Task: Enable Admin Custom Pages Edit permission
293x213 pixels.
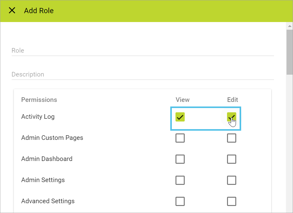Action: [x=232, y=138]
